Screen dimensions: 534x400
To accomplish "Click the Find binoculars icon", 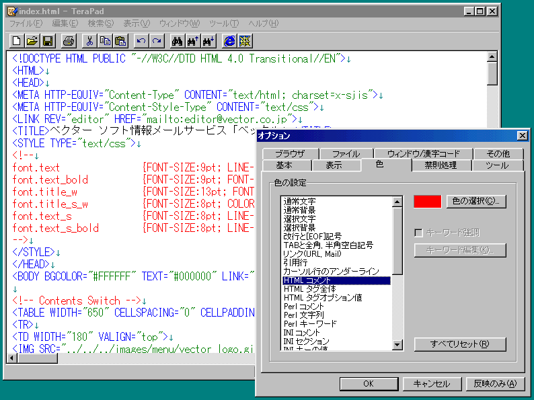I will [178, 41].
